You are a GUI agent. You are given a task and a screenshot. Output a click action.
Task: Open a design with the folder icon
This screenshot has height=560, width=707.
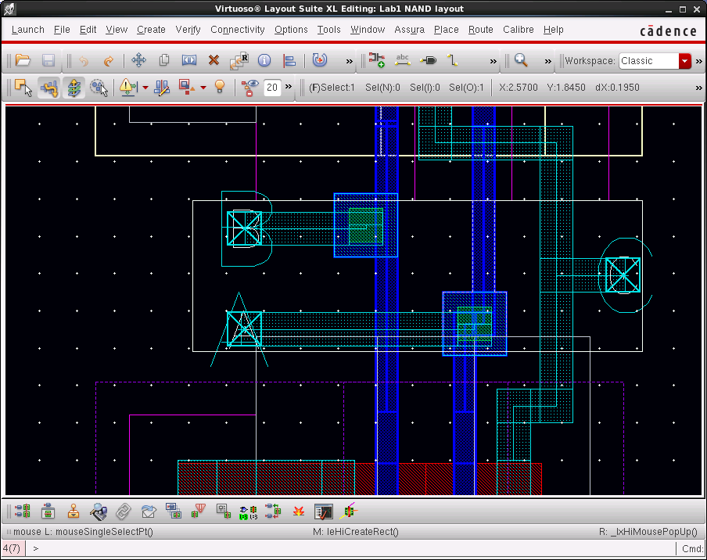pyautogui.click(x=23, y=60)
